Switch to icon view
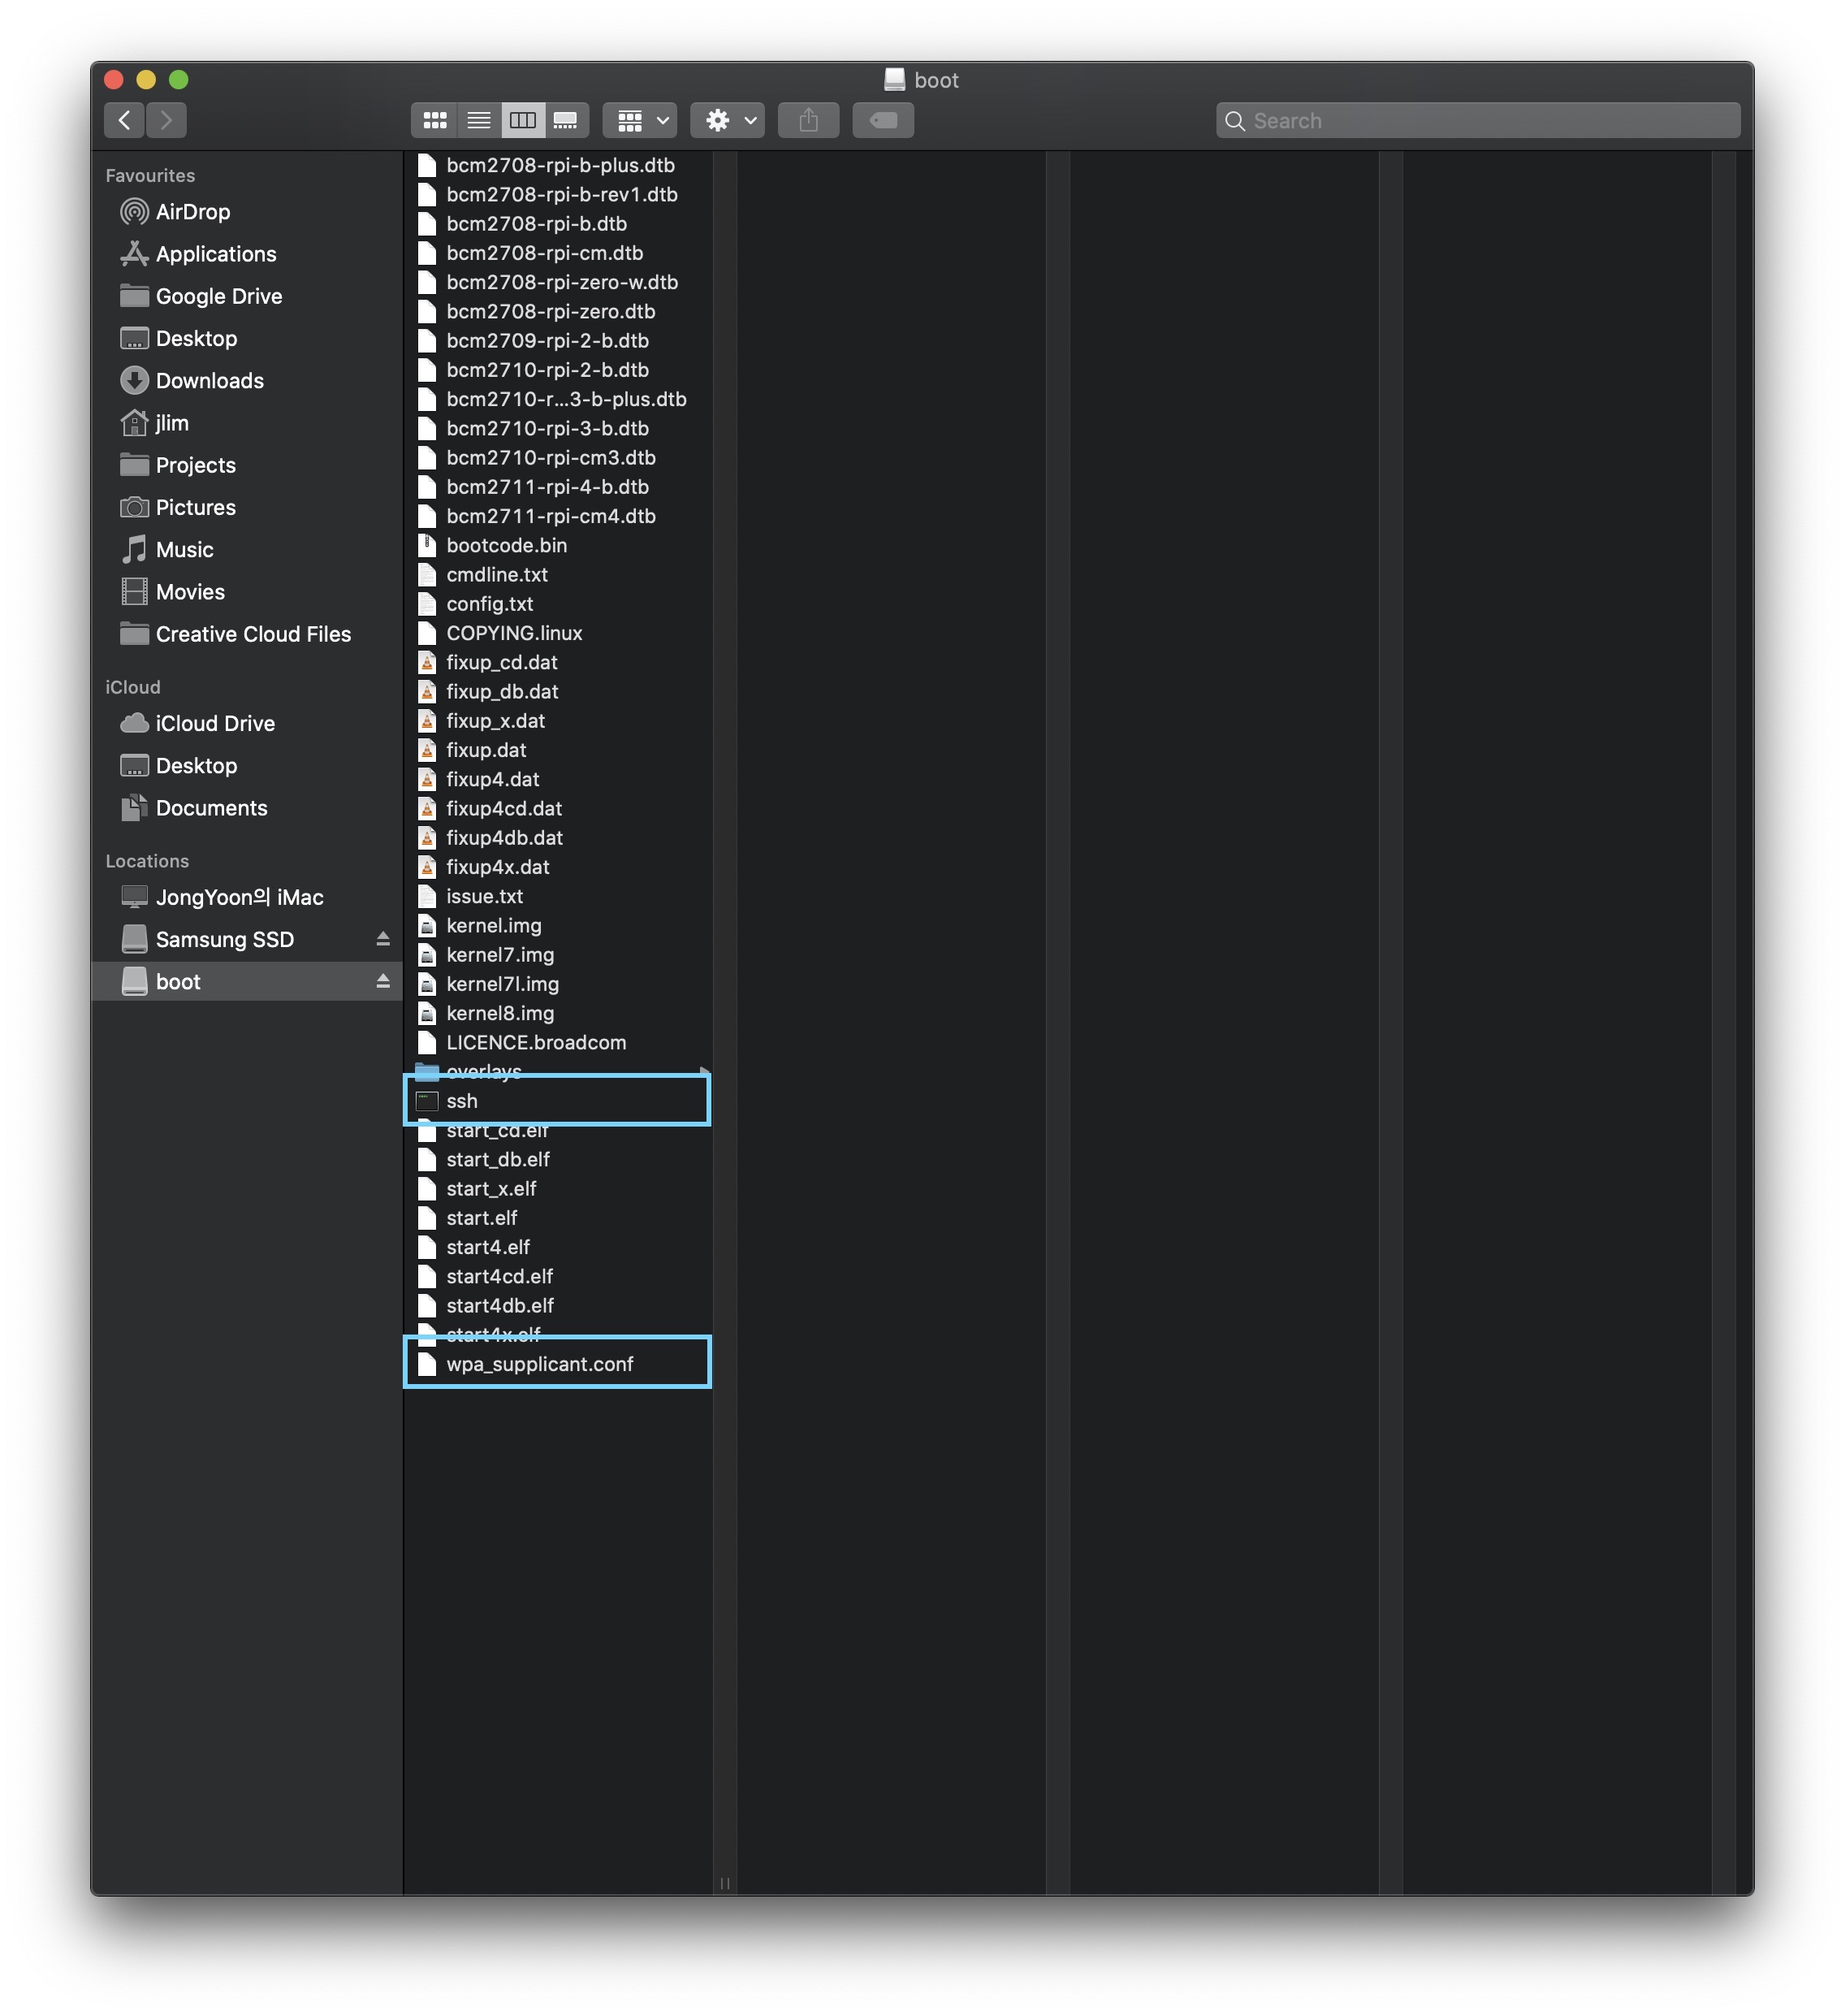This screenshot has height=2016, width=1845. point(434,120)
